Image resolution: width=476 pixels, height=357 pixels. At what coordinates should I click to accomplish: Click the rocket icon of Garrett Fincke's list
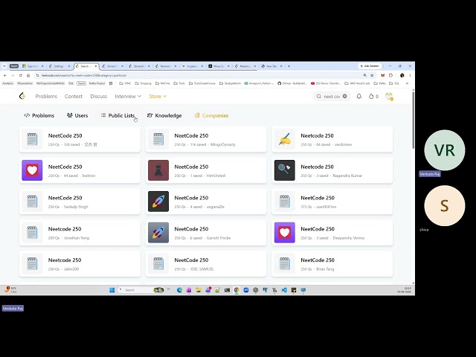158,233
